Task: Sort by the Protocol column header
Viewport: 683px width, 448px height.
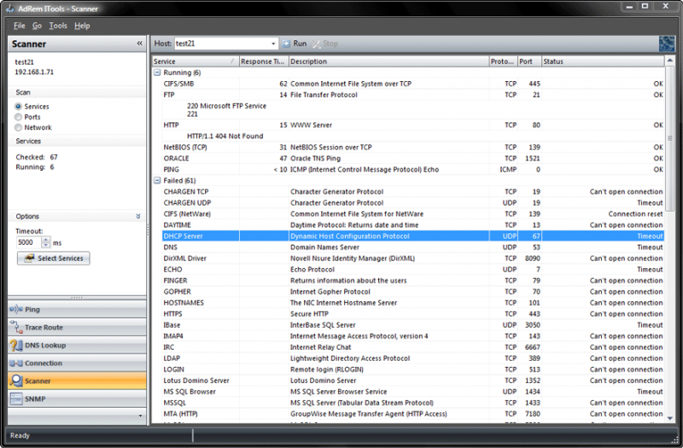Action: 503,61
